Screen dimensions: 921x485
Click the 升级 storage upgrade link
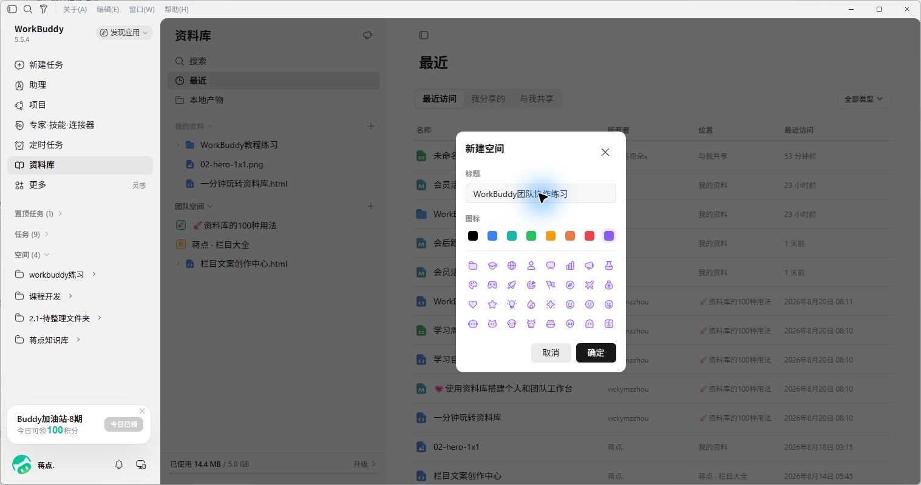click(x=364, y=464)
